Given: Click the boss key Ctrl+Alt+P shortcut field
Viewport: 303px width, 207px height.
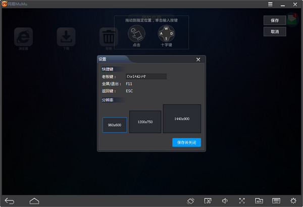Looking at the screenshot, I should 146,76.
